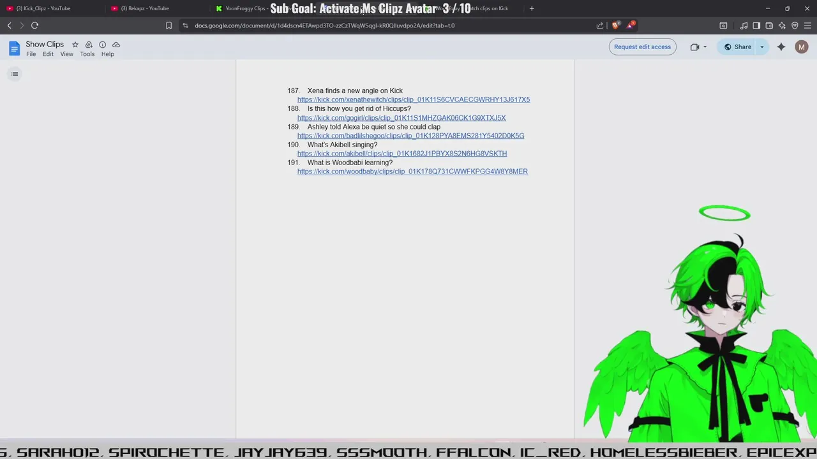817x459 pixels.
Task: Open the browser hamburger main menu
Action: [x=807, y=25]
